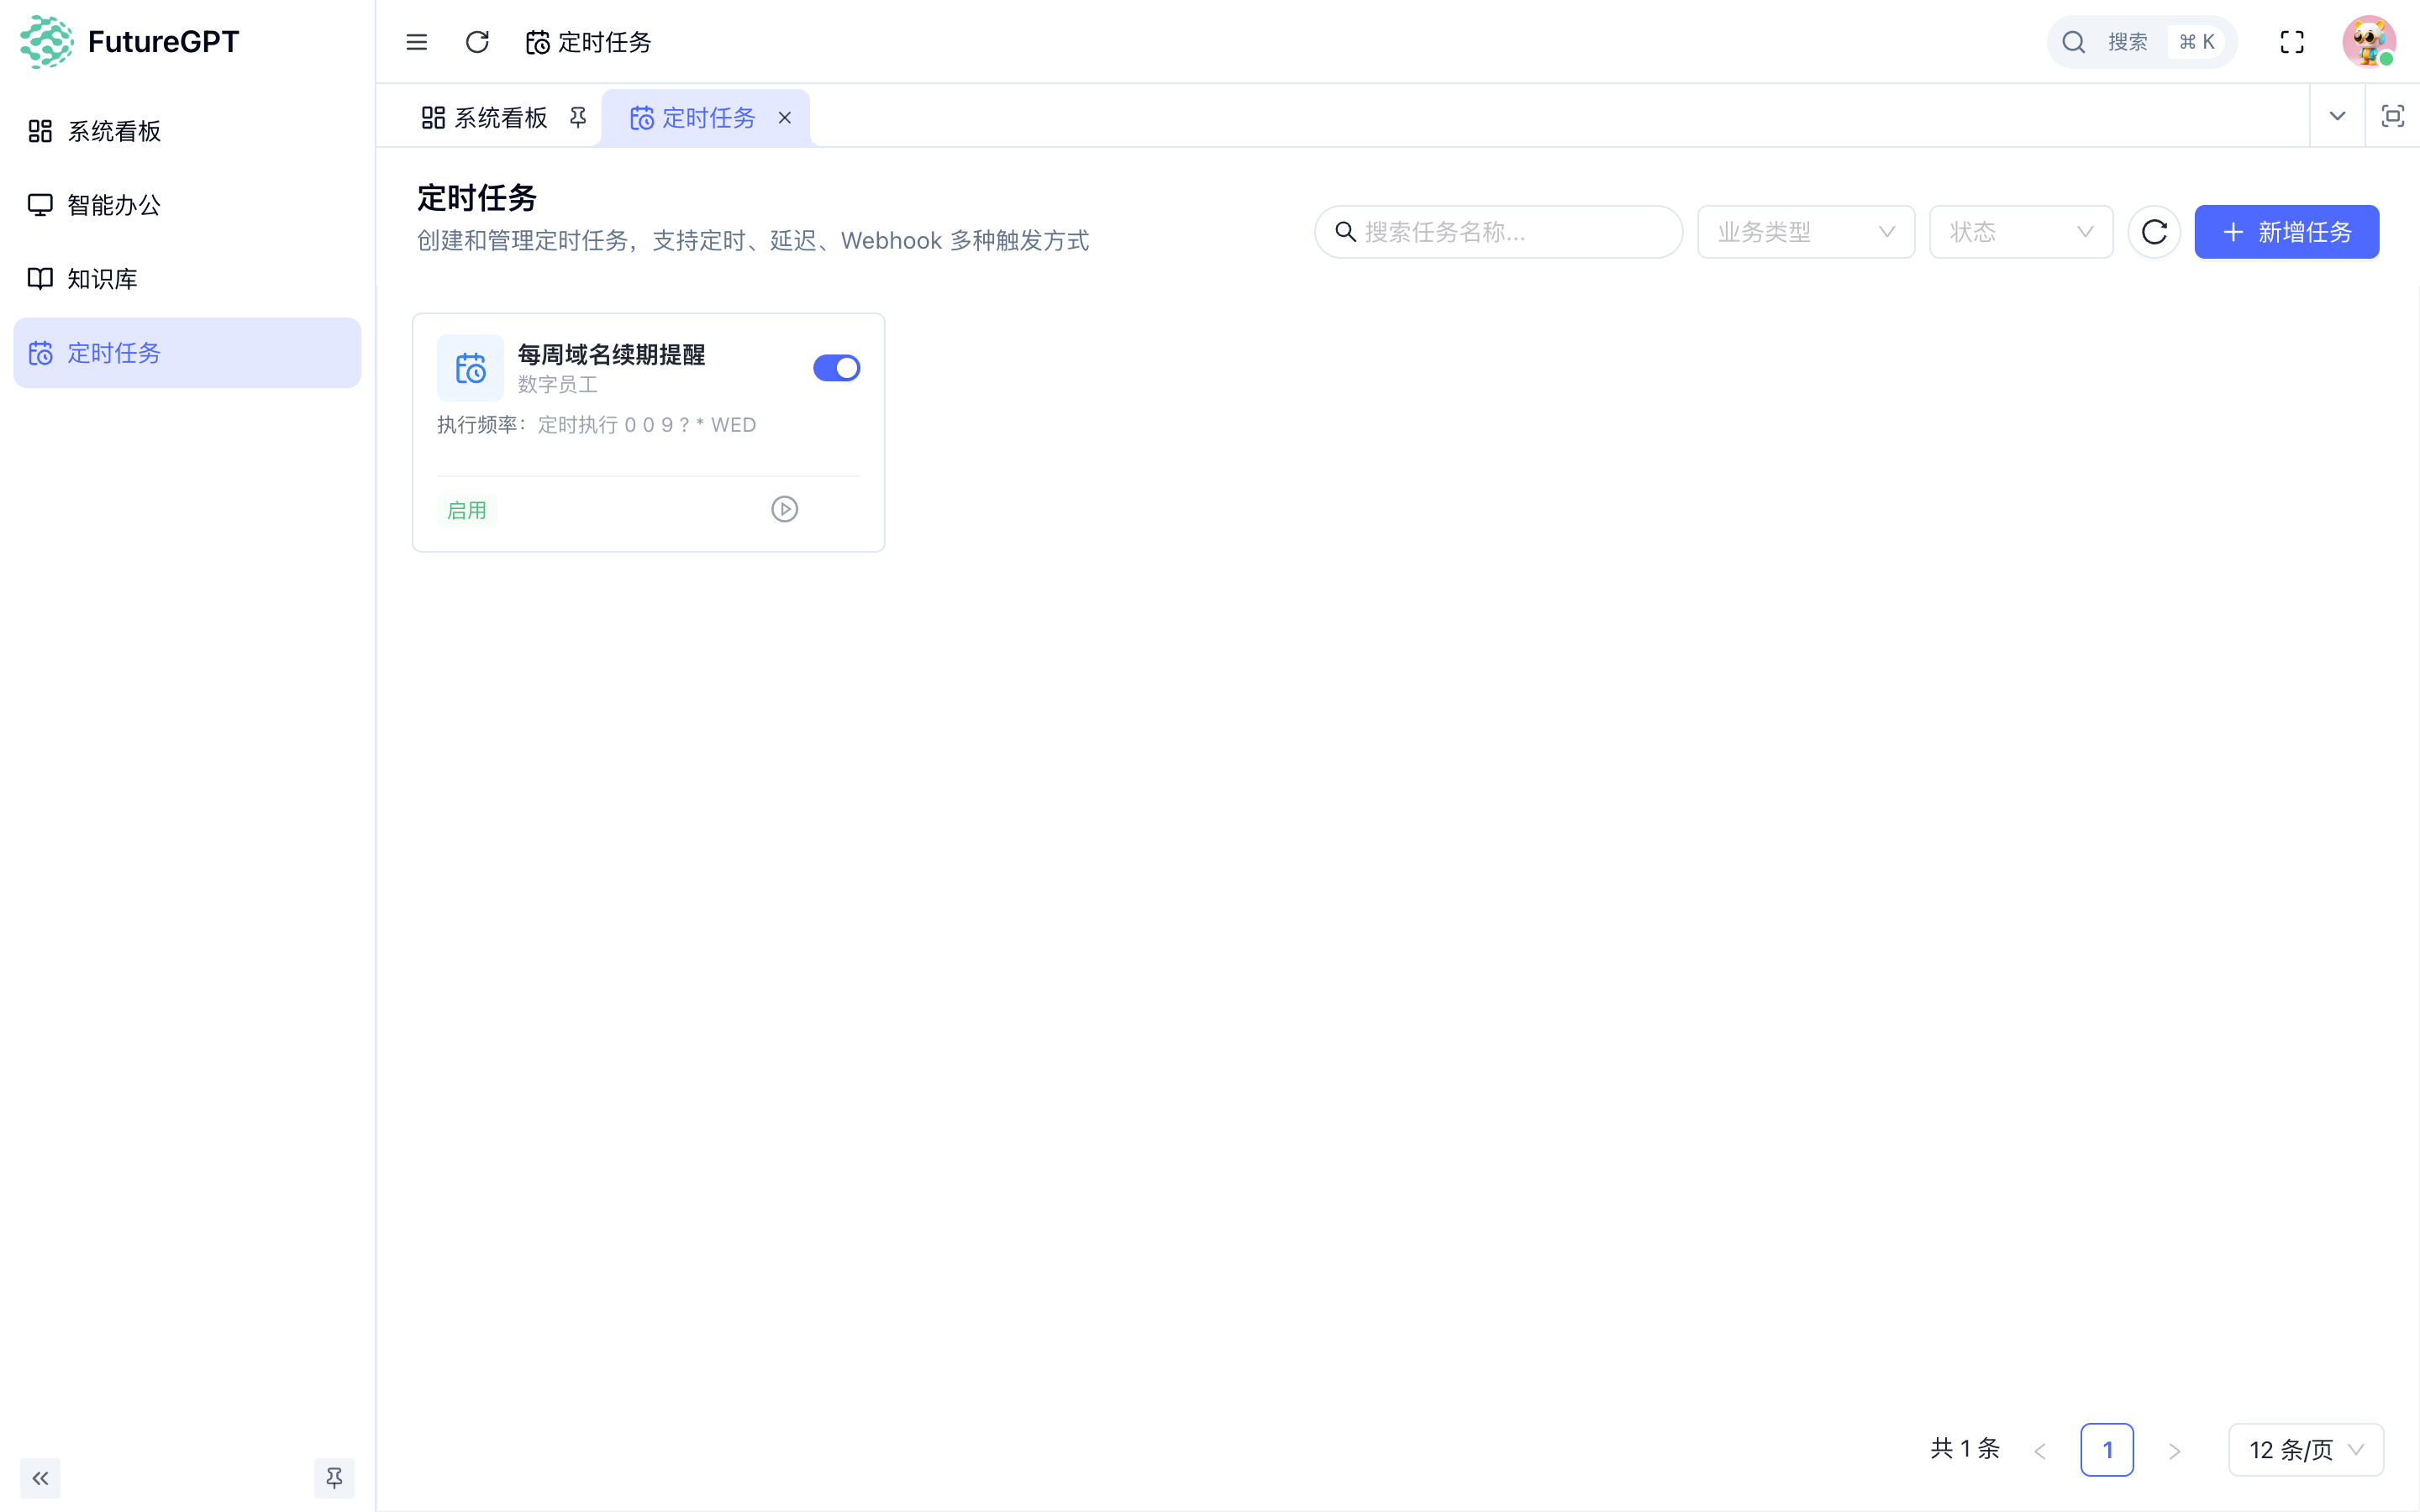The height and width of the screenshot is (1512, 2420).
Task: Open the global search box
Action: (x=2141, y=42)
